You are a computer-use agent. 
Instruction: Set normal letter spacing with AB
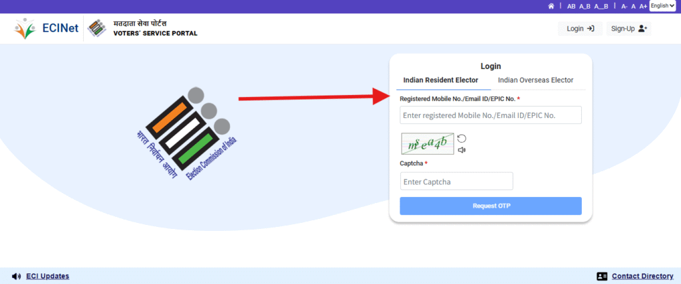(571, 6)
